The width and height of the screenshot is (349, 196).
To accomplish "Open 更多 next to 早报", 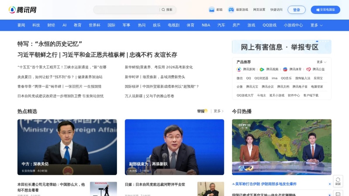I will point(219,111).
